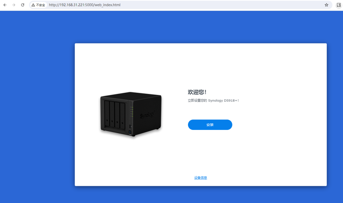Screen dimensions: 343x203
Task: Click the rightmost drive bay on the NAS
Action: [123, 116]
